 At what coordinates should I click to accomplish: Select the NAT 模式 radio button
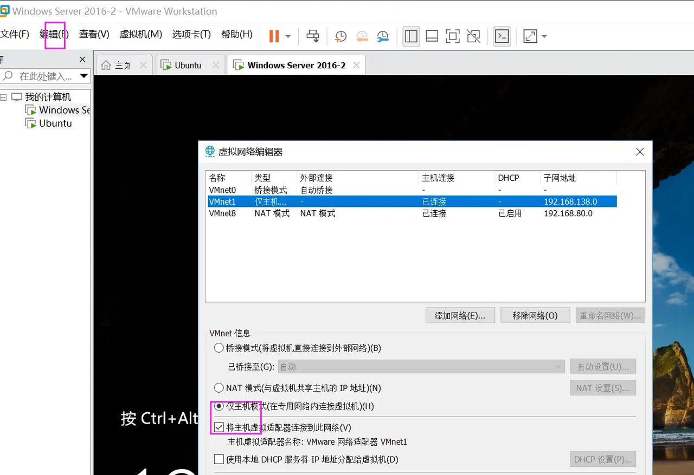(x=219, y=388)
